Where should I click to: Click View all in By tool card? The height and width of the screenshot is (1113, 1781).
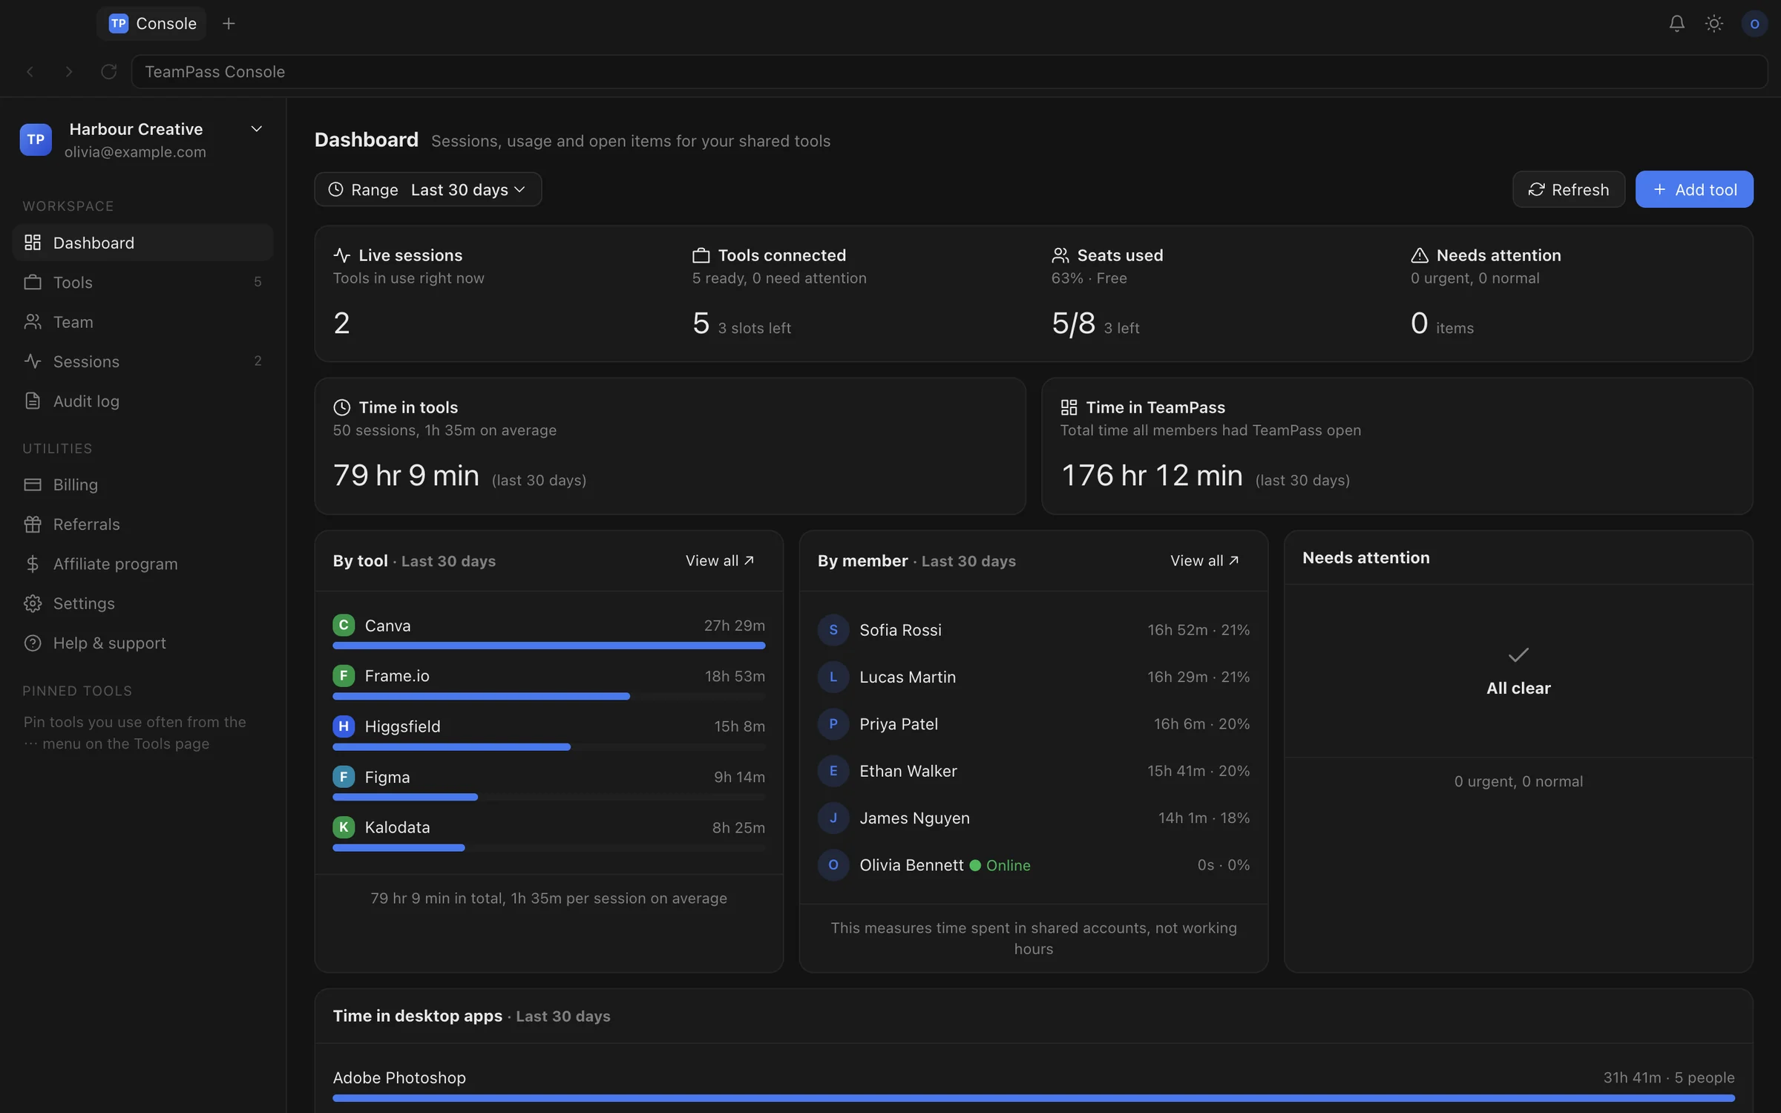tap(720, 560)
